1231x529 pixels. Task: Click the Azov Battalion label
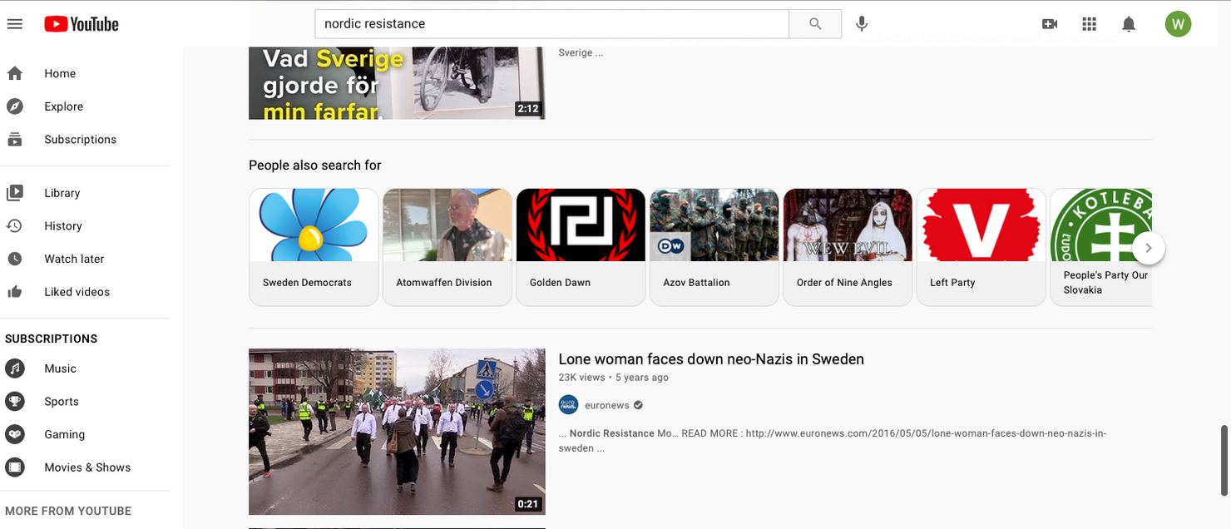(696, 283)
